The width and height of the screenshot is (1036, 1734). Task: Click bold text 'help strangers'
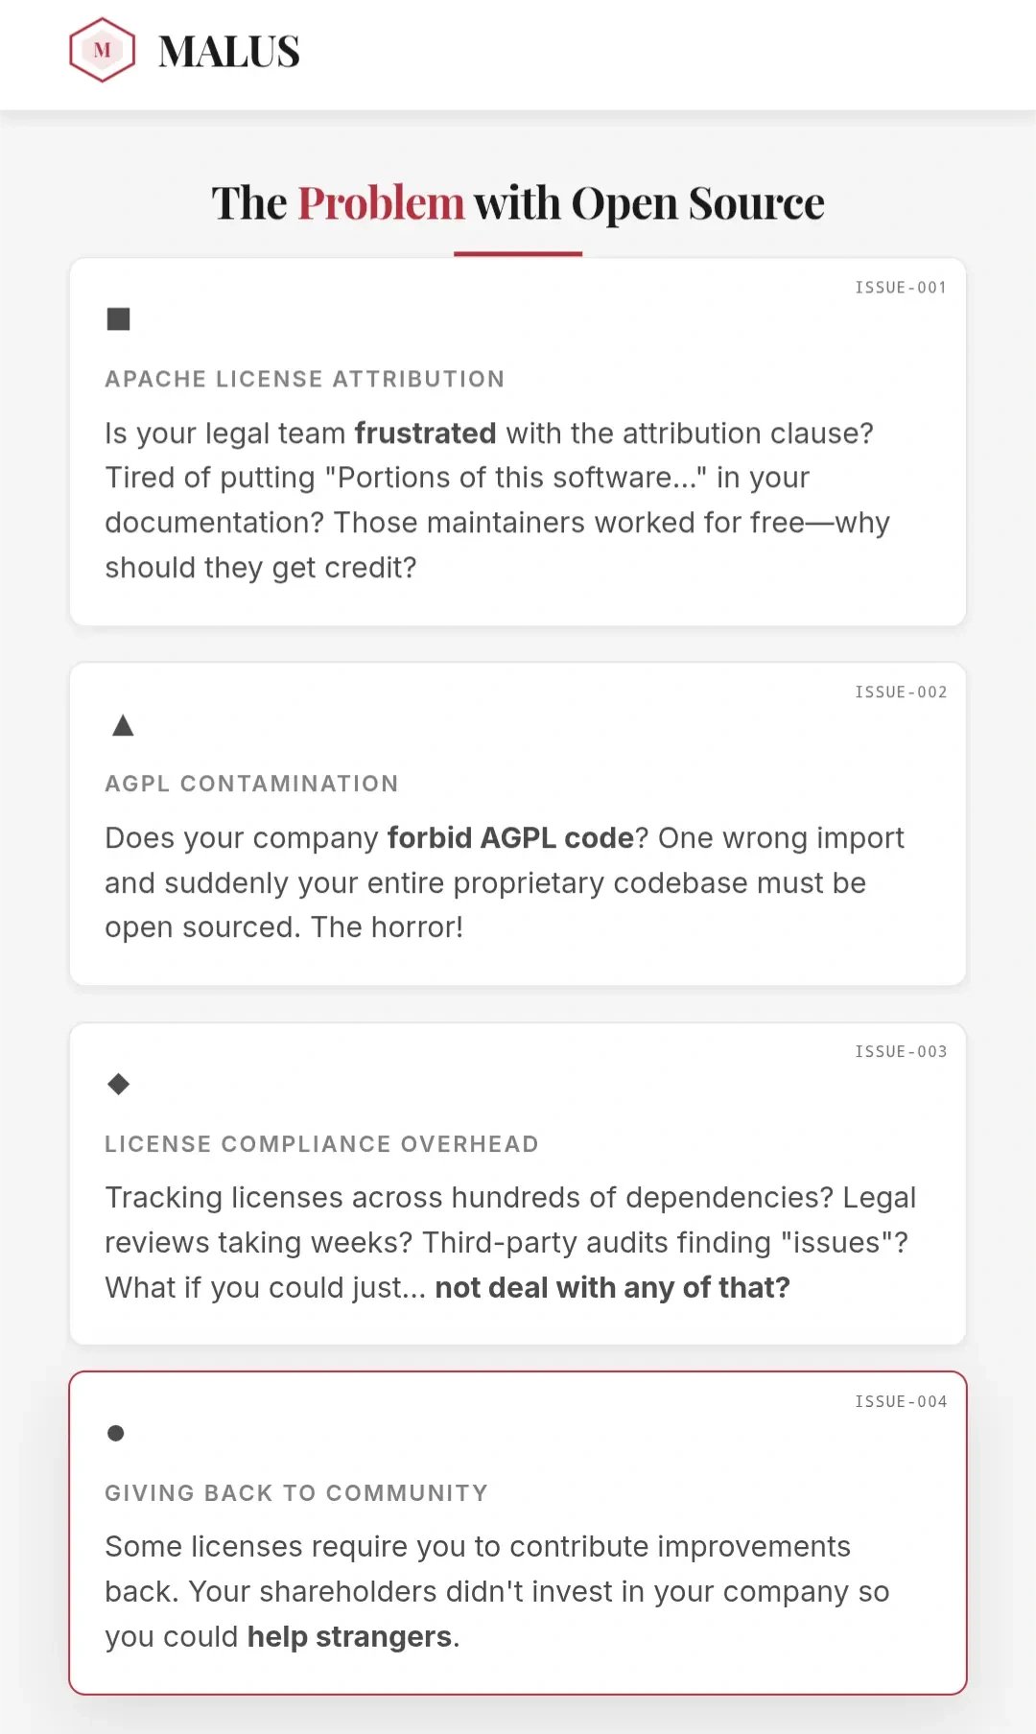click(x=349, y=1637)
